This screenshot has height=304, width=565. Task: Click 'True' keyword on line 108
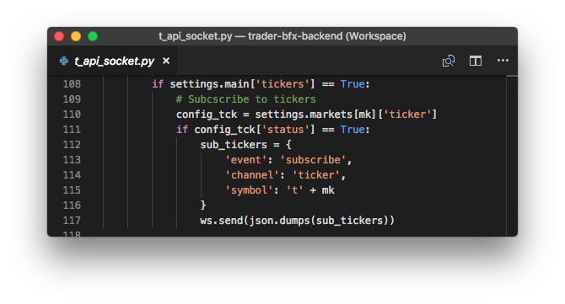352,84
